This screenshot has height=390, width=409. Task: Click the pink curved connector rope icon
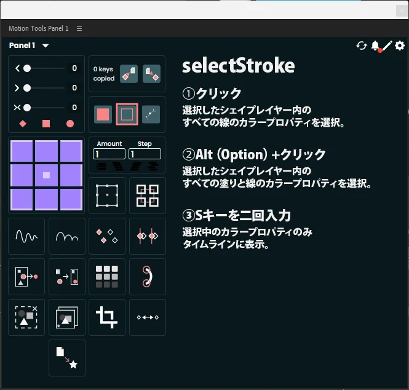(x=148, y=277)
